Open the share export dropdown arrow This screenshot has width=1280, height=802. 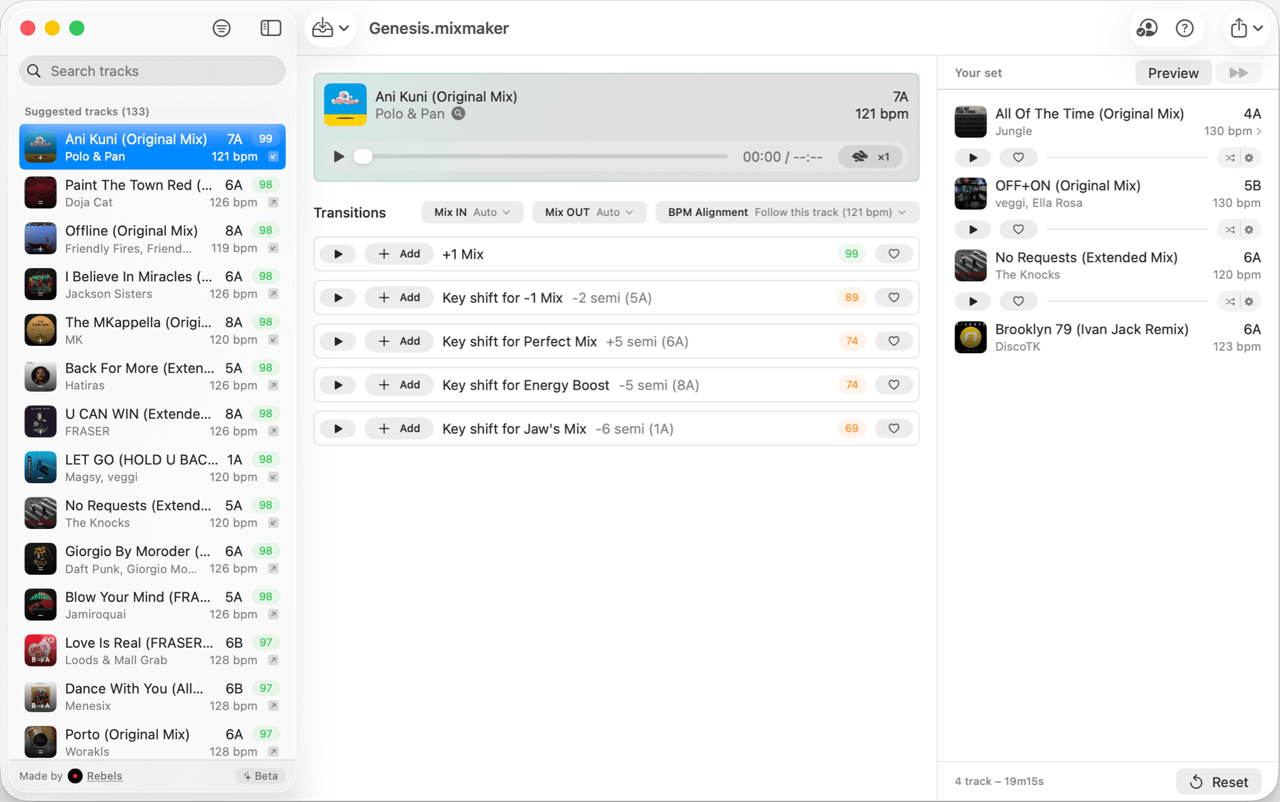point(1258,28)
